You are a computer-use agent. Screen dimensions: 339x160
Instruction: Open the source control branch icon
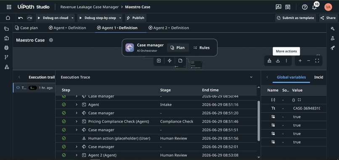[6, 57]
